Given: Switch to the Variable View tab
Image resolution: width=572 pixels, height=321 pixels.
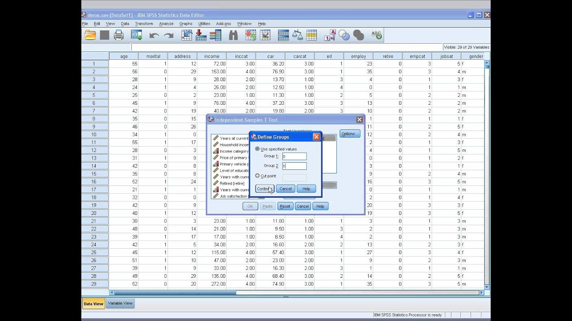Looking at the screenshot, I should (120, 303).
